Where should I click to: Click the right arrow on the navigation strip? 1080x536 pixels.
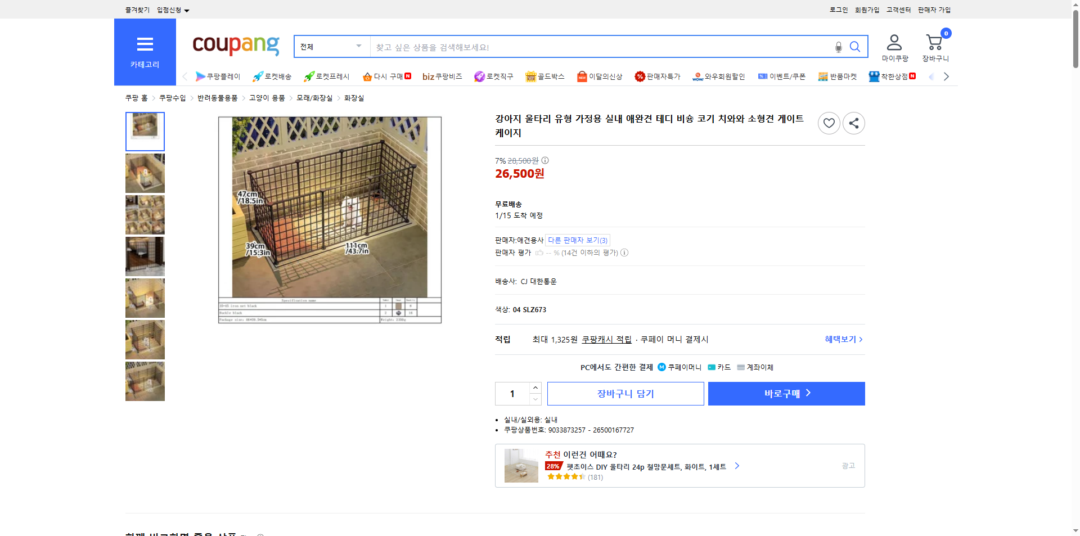click(x=947, y=76)
